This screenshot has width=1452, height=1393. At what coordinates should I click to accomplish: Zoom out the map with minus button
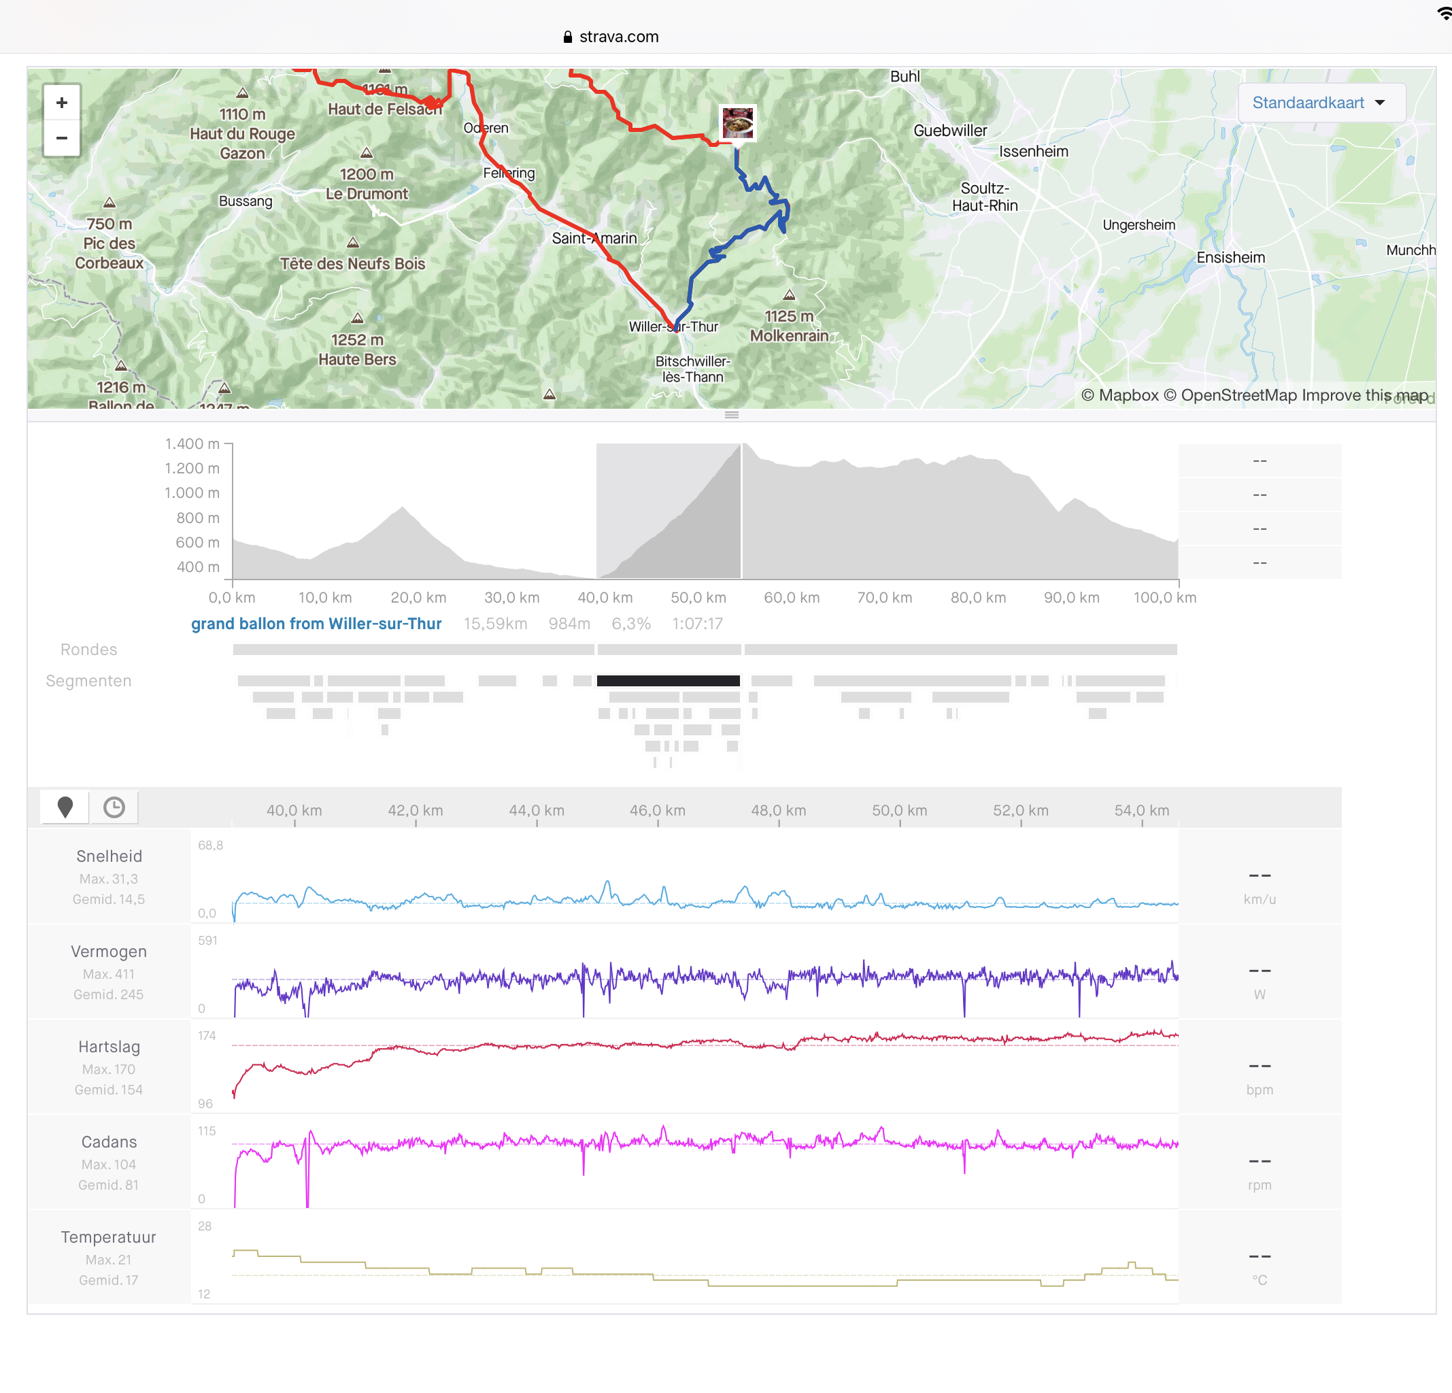click(x=61, y=138)
